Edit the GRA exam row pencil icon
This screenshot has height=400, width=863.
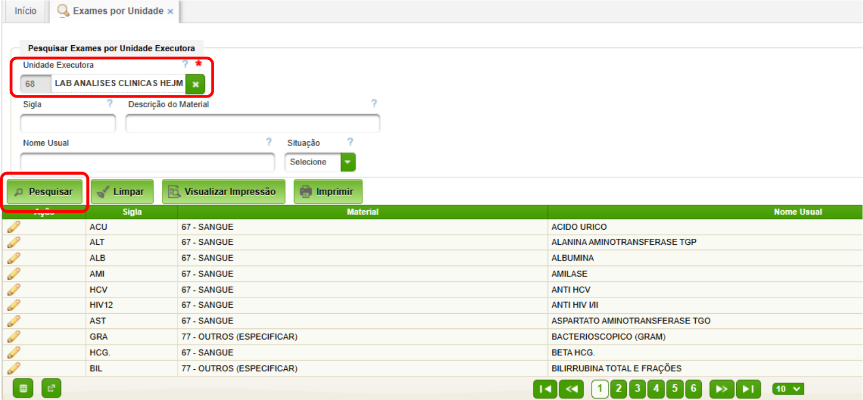(14, 337)
